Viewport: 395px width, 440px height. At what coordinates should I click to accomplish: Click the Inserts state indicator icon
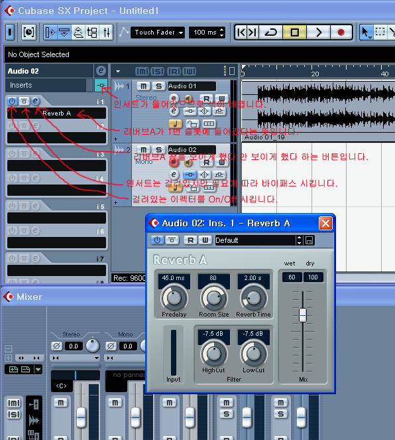click(101, 85)
